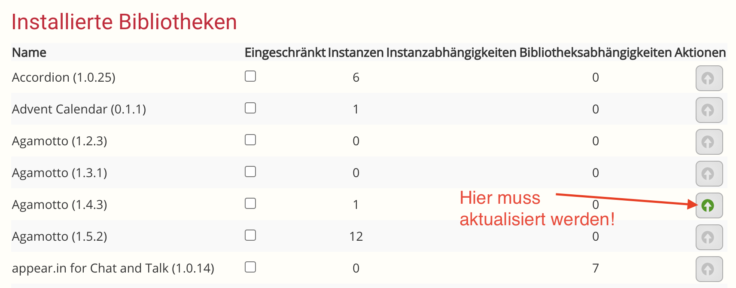The height and width of the screenshot is (288, 736).
Task: Click the Instanzen column header
Action: [356, 52]
